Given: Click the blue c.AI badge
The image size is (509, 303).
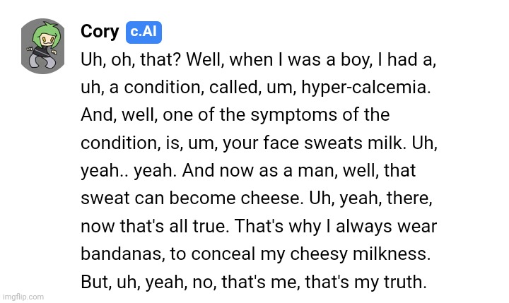Looking at the screenshot, I should pyautogui.click(x=144, y=32).
